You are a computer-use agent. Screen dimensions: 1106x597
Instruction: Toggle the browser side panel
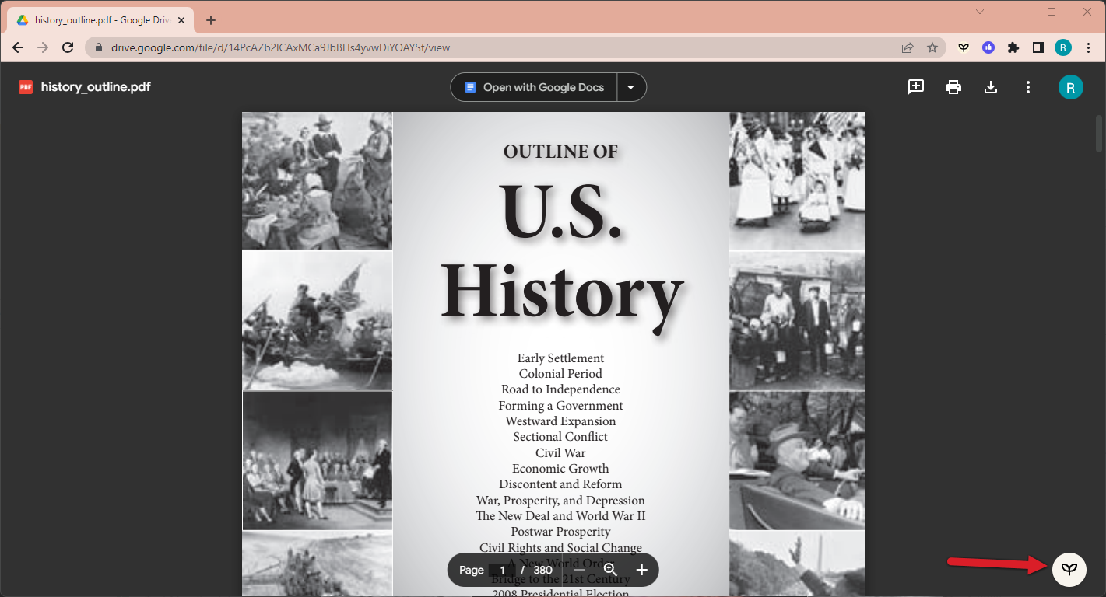[x=1038, y=47]
